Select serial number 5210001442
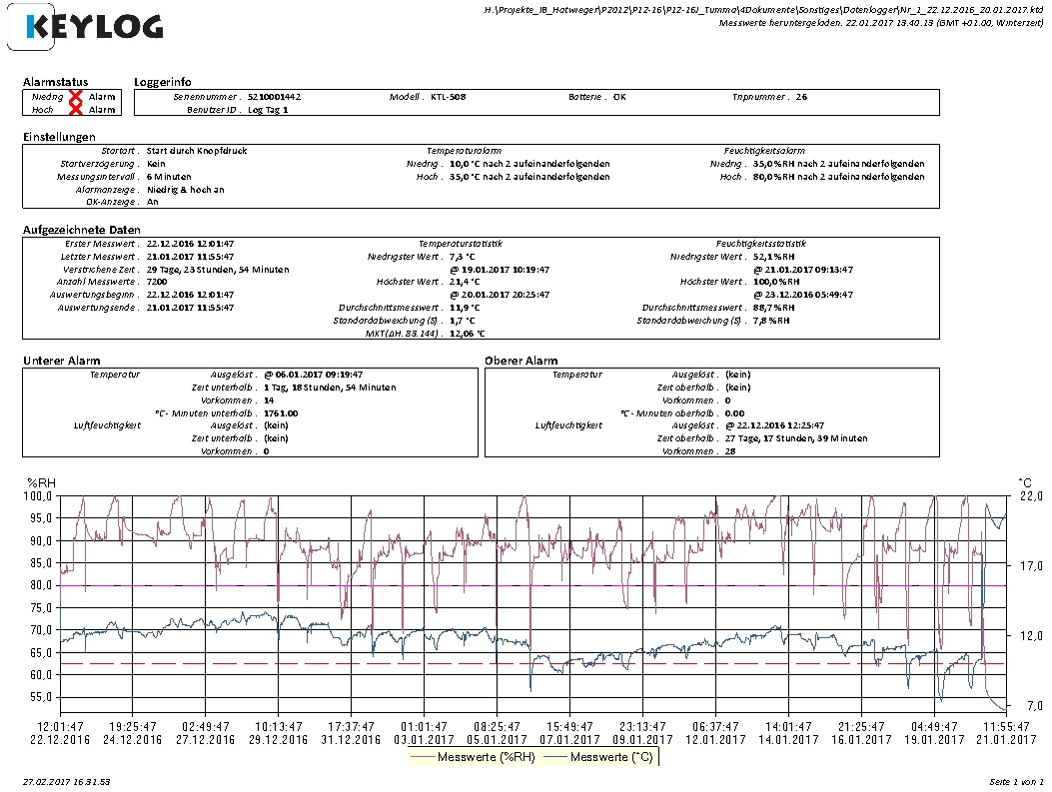This screenshot has height=792, width=1052. click(x=274, y=97)
